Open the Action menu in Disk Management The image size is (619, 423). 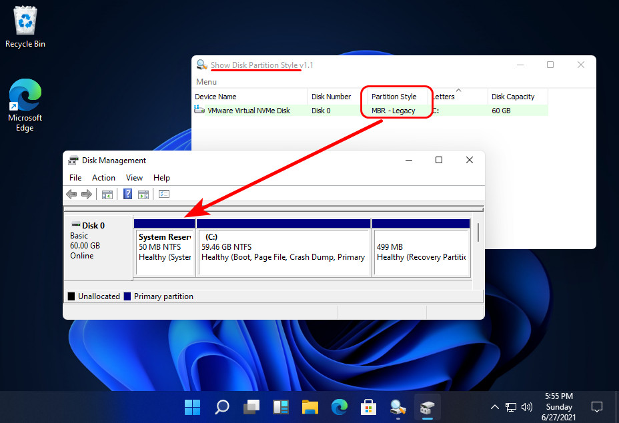(103, 178)
